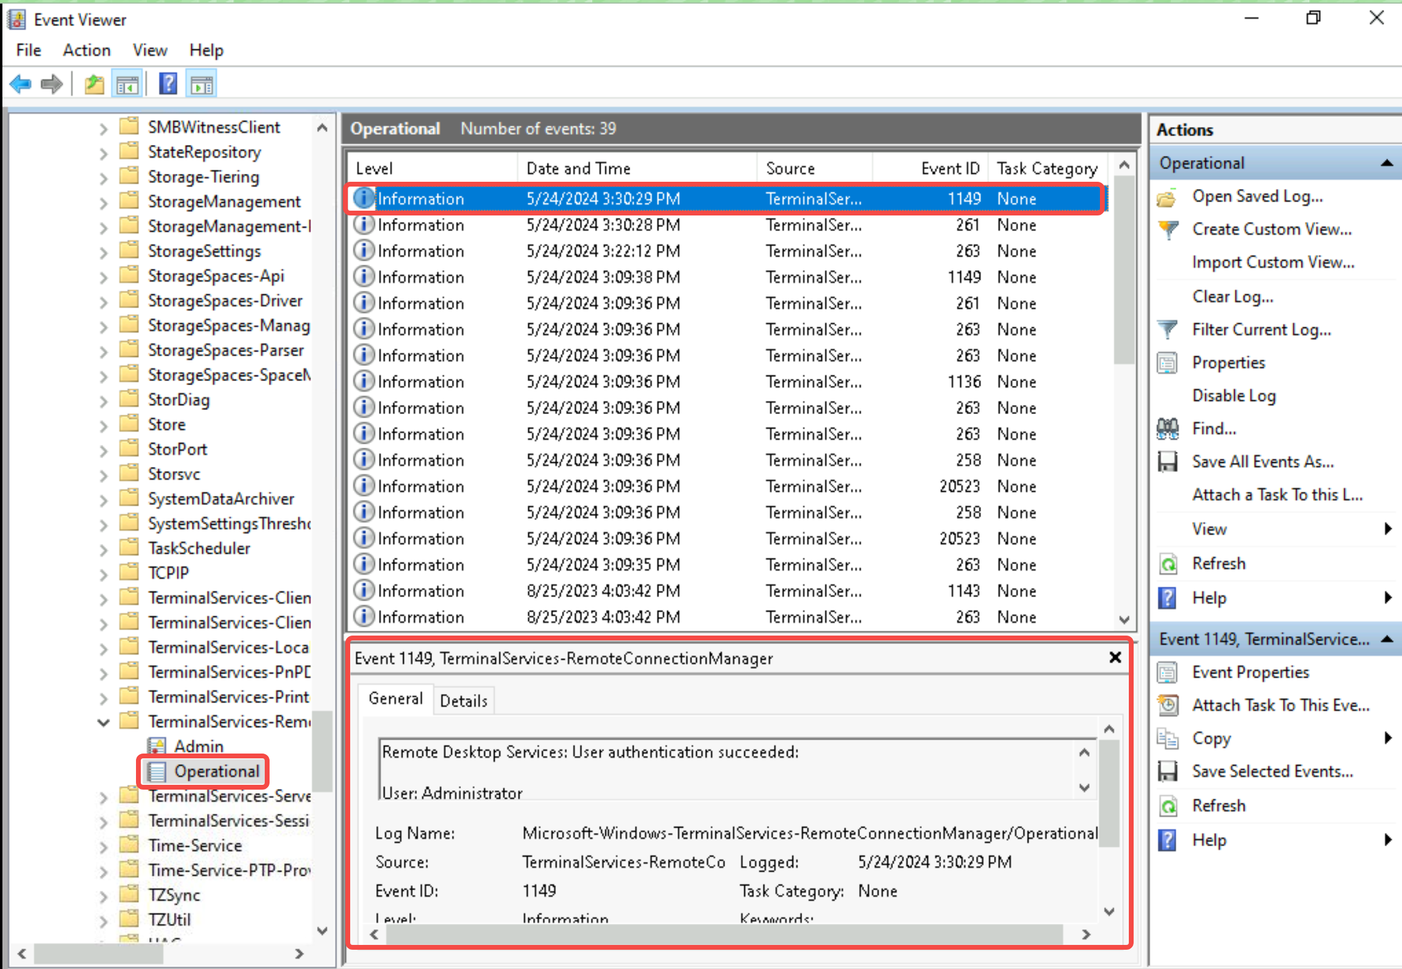Select TerminalServices-PnPD tree item
Image resolution: width=1402 pixels, height=969 pixels.
[229, 673]
